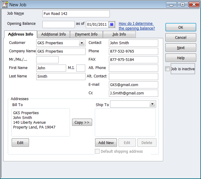Add New shipping address

[x=106, y=143]
